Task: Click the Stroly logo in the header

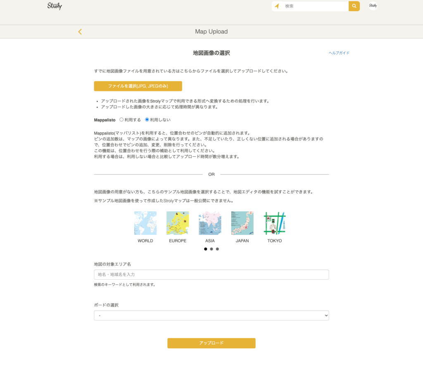Action: coord(55,6)
